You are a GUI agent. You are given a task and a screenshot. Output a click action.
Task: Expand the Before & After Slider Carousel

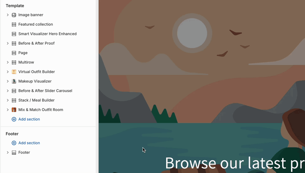point(8,91)
